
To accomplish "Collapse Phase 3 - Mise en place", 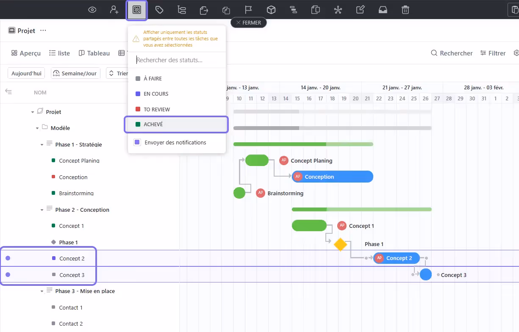I will pos(41,291).
